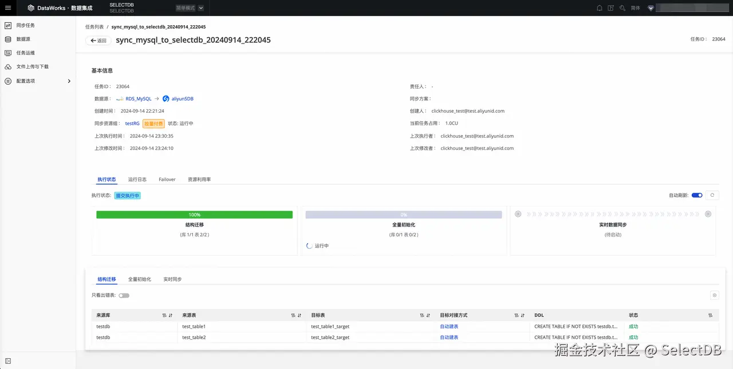Viewport: 733px width, 369px height.
Task: Open the RDS_MySQL data source link
Action: 139,99
